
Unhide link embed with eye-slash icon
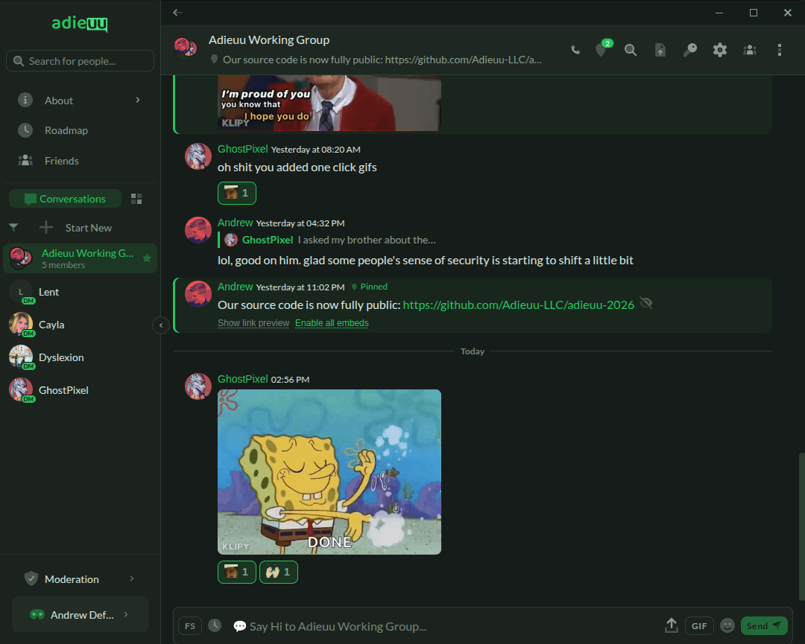(646, 304)
